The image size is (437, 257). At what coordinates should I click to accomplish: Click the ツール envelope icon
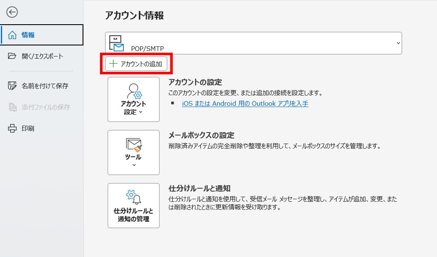pyautogui.click(x=133, y=144)
